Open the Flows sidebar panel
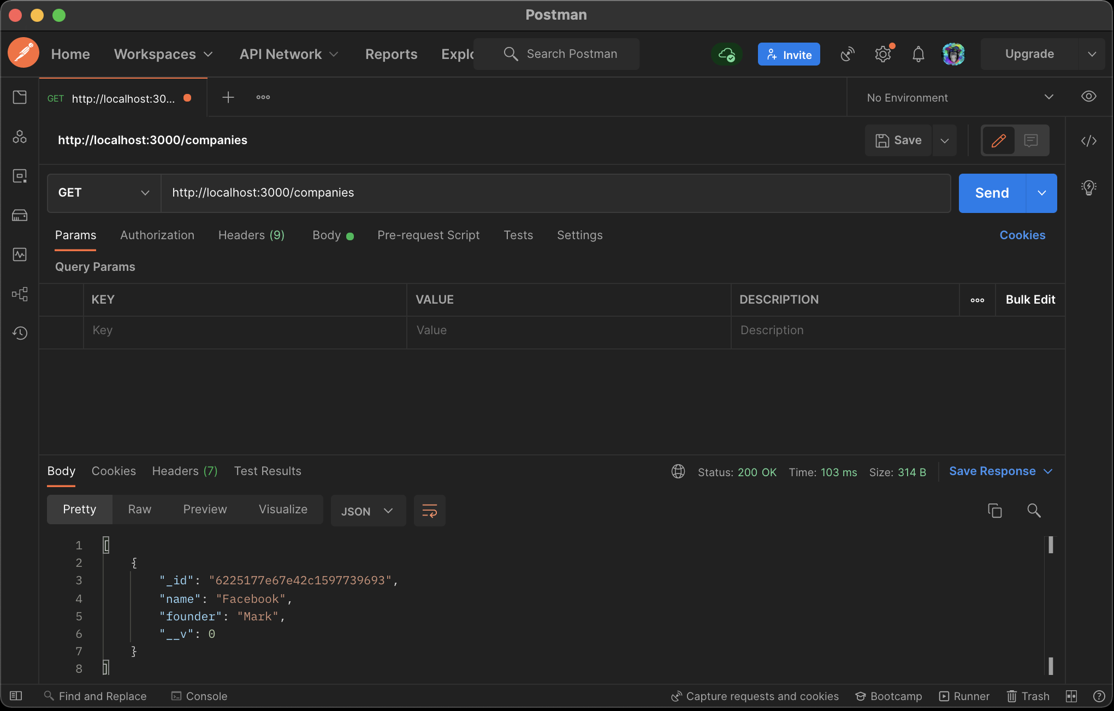This screenshot has height=711, width=1114. point(20,294)
